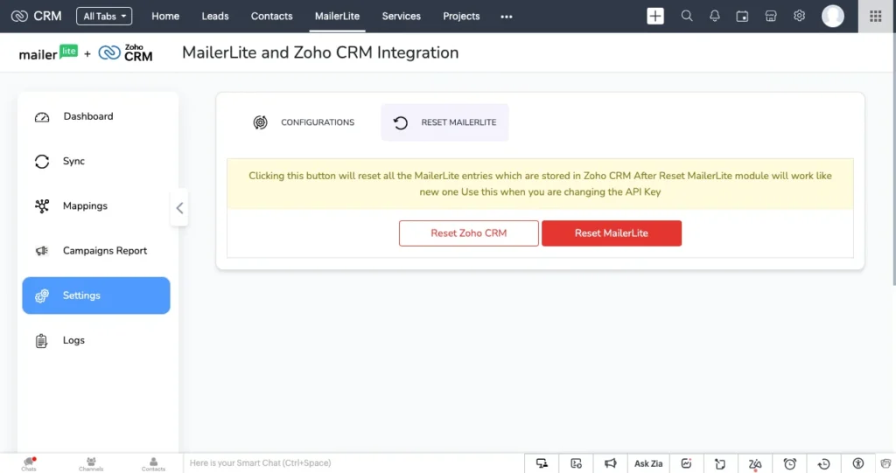Show more tabs via the ellipsis
The image size is (896, 473).
(x=506, y=16)
